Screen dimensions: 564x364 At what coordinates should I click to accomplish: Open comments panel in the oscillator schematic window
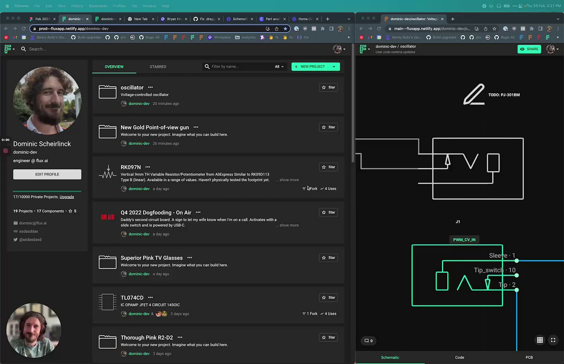pyautogui.click(x=368, y=341)
